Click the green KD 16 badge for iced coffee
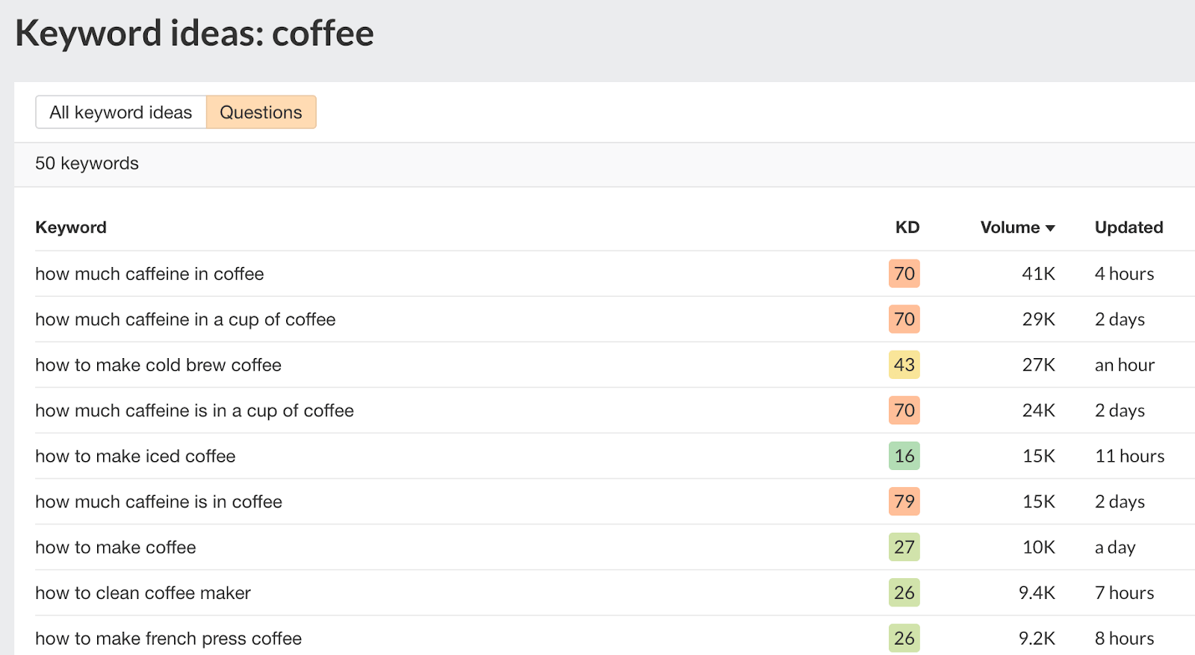Screen dimensions: 1195x655 coord(904,456)
